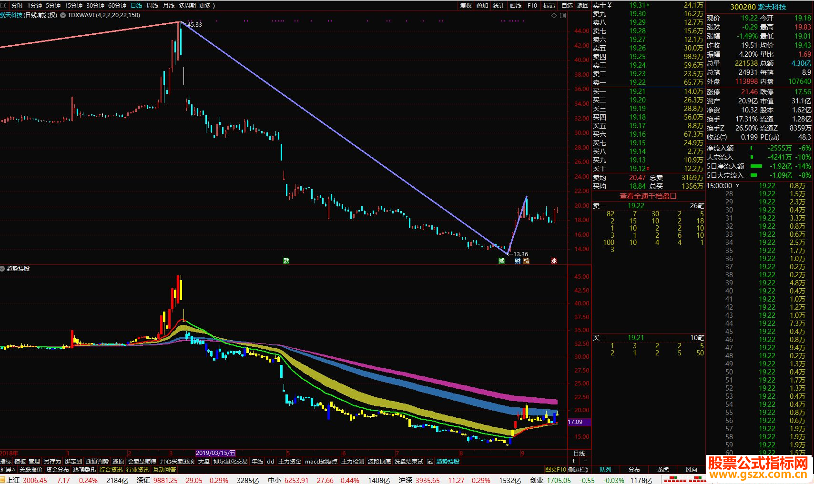Open 互动问答 tab
The height and width of the screenshot is (484, 814).
click(x=164, y=470)
